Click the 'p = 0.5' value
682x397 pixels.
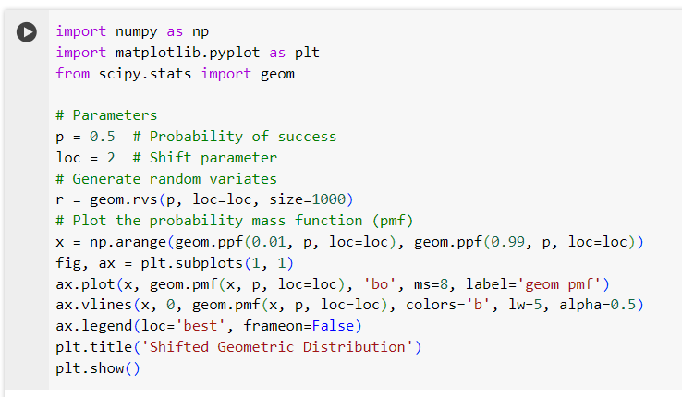pos(85,137)
